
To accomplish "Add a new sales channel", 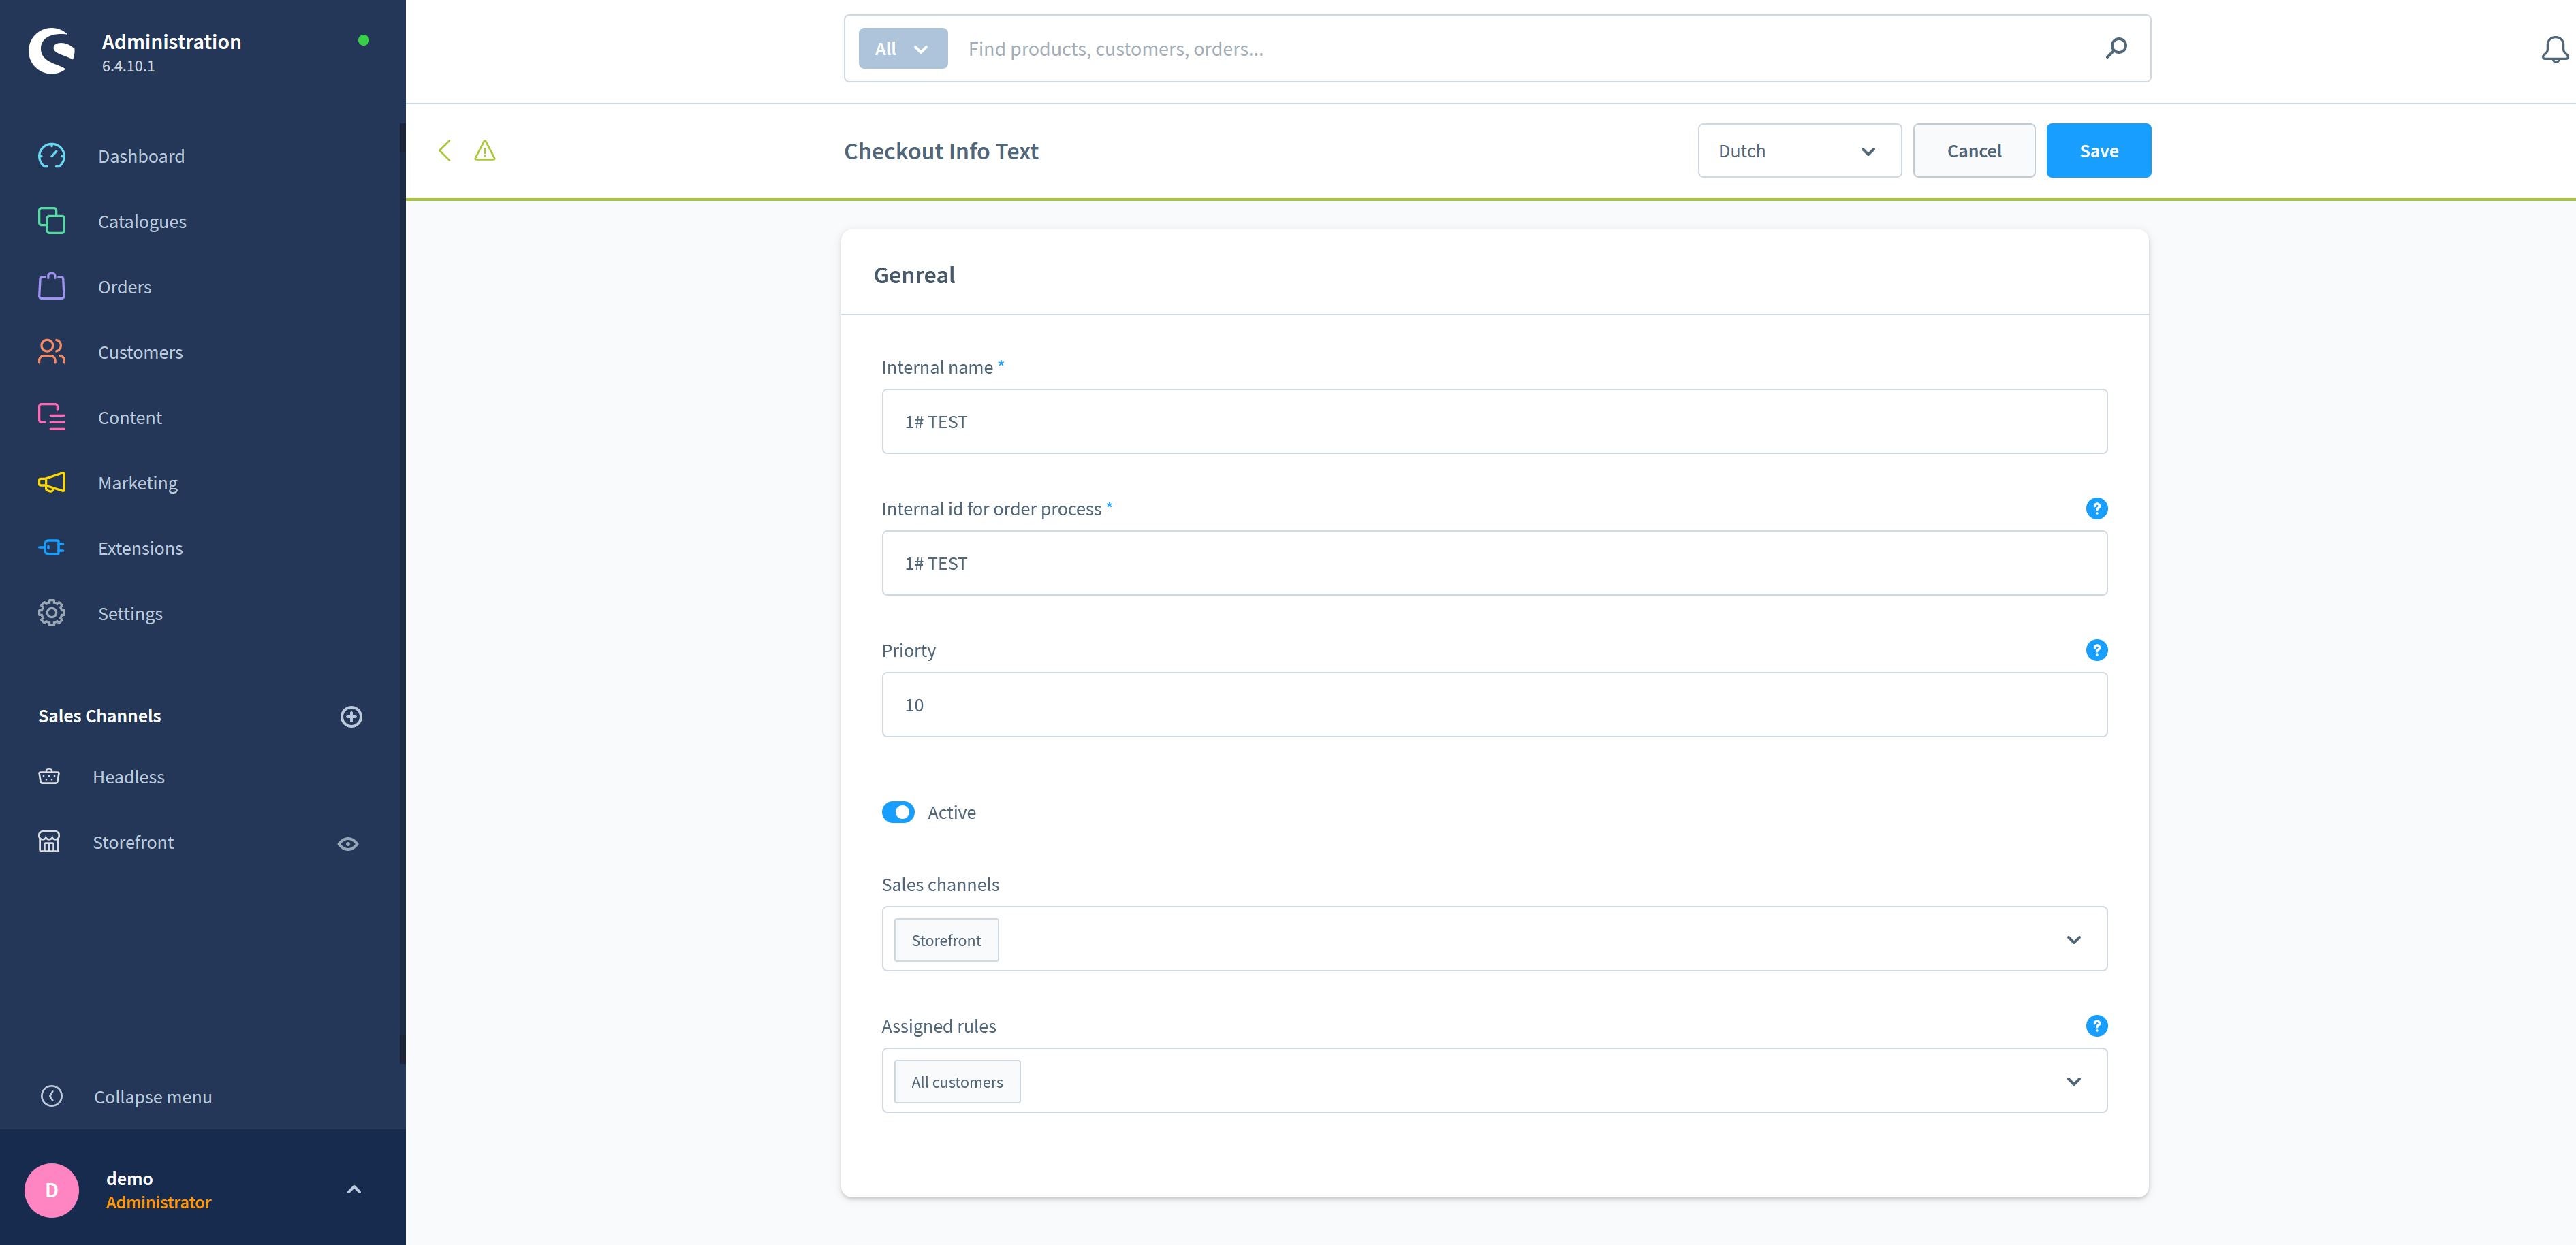I will coord(351,716).
